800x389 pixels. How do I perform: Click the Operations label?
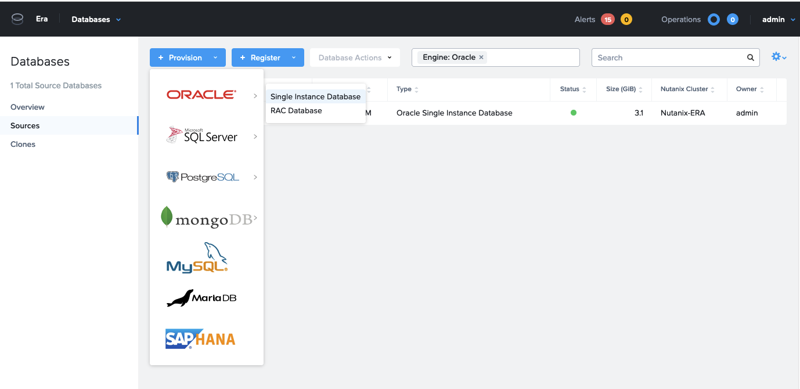coord(681,19)
